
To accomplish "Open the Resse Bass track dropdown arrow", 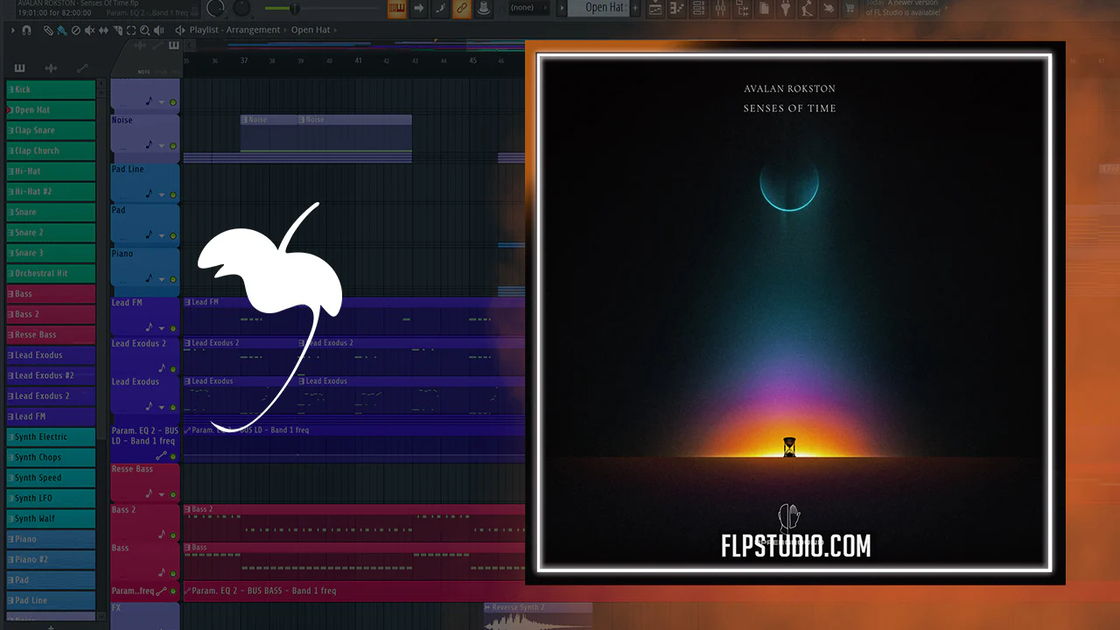I will 162,495.
